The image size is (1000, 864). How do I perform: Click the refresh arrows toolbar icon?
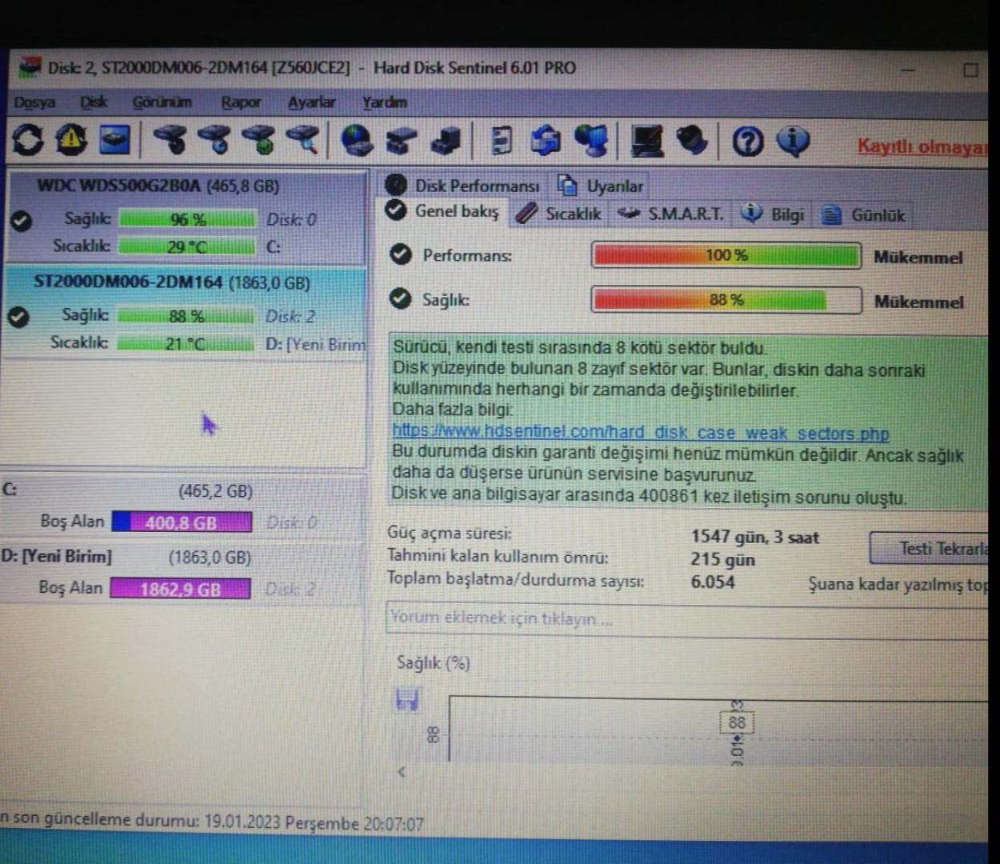click(28, 140)
